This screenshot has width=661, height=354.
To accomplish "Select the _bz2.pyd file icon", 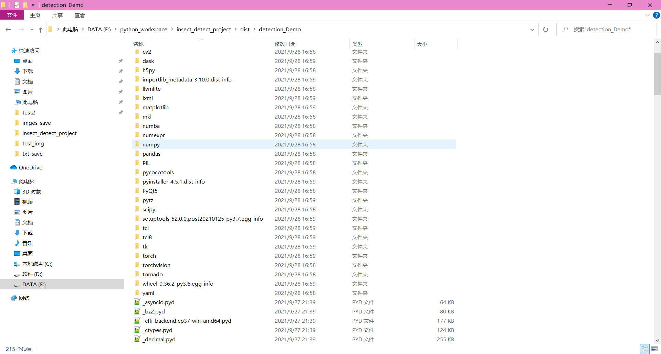I will click(137, 311).
